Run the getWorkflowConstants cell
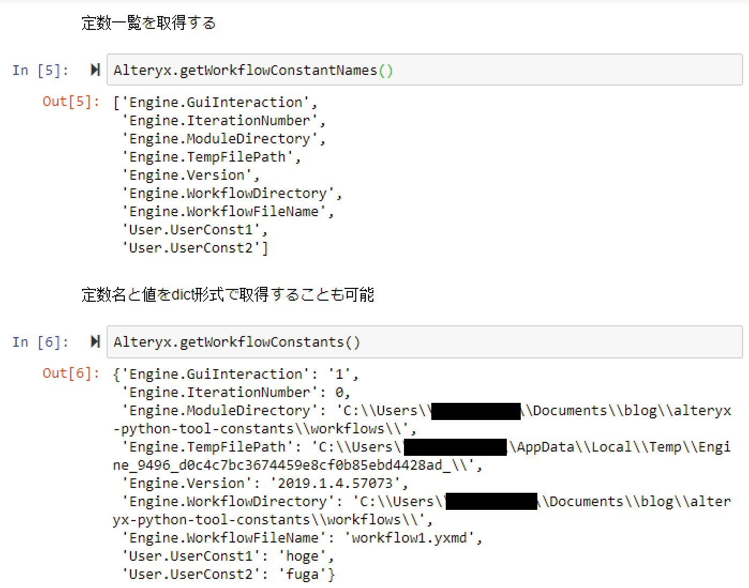The height and width of the screenshot is (588, 749). (x=95, y=341)
